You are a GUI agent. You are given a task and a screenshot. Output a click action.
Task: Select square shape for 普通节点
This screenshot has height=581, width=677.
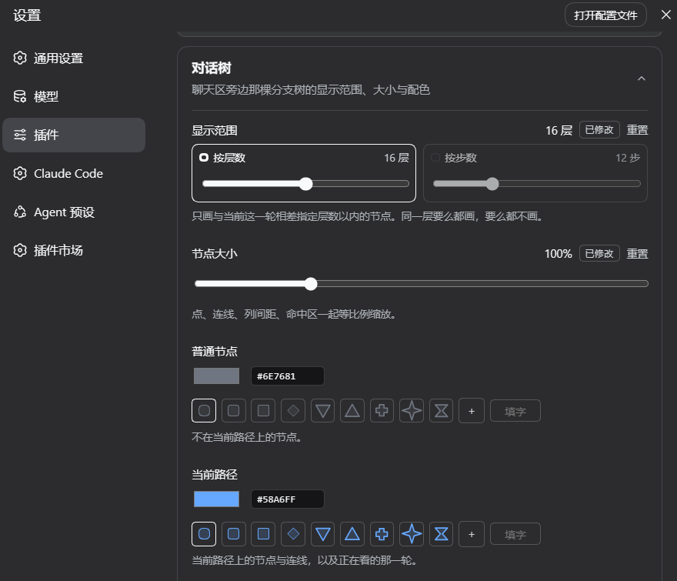coord(263,410)
